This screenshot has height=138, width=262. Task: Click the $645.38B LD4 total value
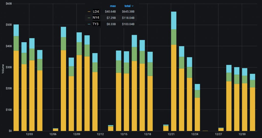click(128, 12)
